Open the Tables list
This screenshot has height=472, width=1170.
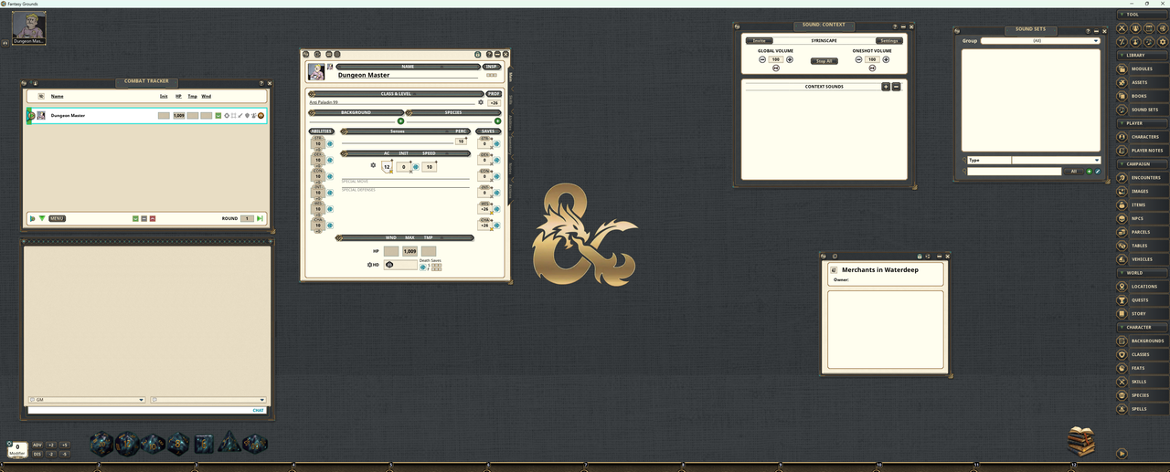click(x=1143, y=246)
